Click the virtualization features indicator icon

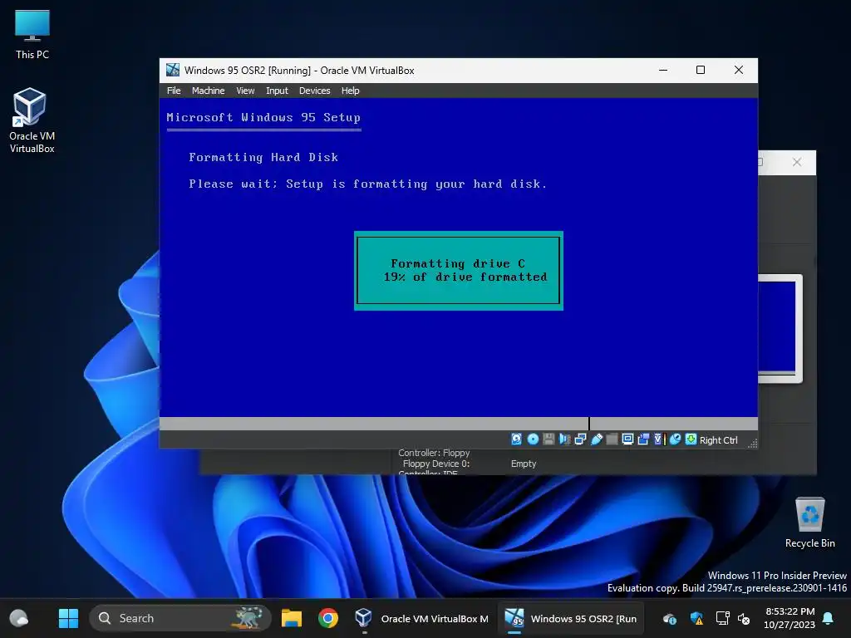coord(659,439)
